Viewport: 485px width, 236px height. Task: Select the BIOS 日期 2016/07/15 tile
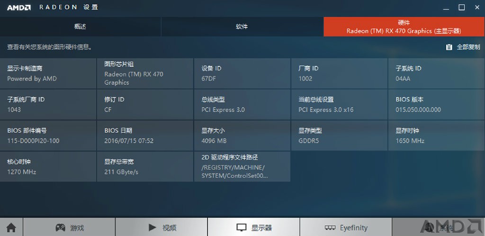pyautogui.click(x=145, y=136)
